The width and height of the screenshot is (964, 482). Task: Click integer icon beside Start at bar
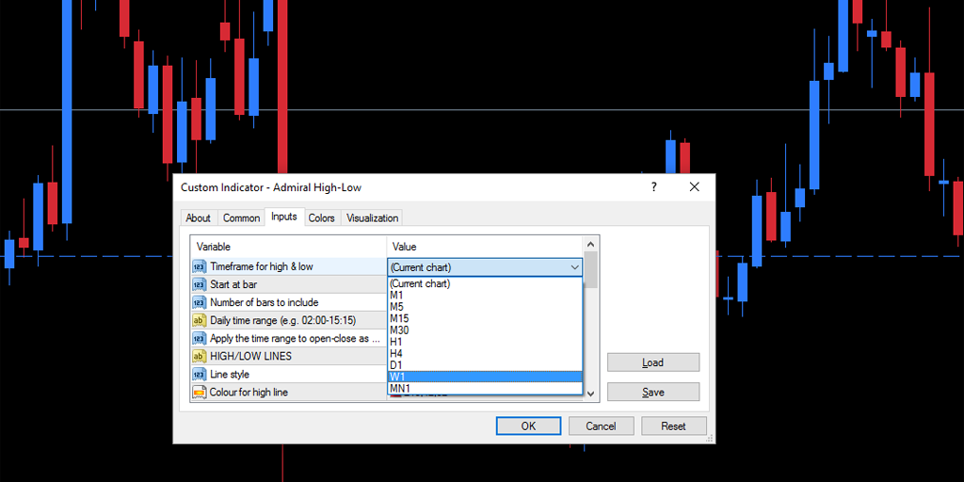200,284
